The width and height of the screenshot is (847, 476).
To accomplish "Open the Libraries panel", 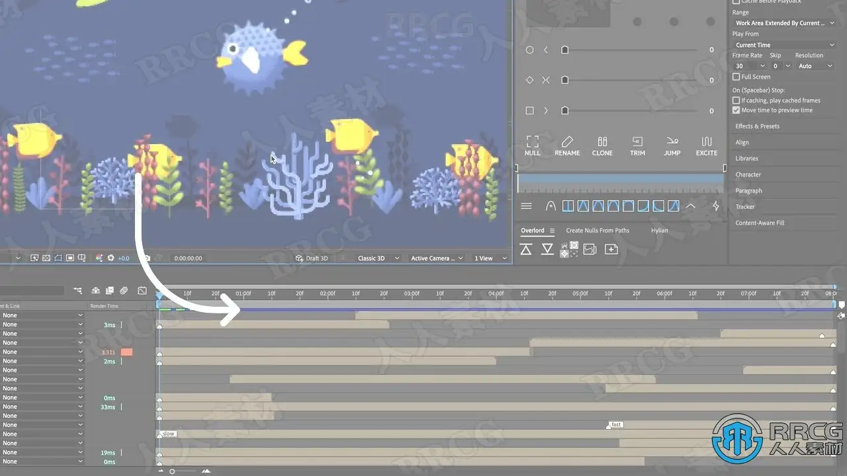I will tap(747, 159).
